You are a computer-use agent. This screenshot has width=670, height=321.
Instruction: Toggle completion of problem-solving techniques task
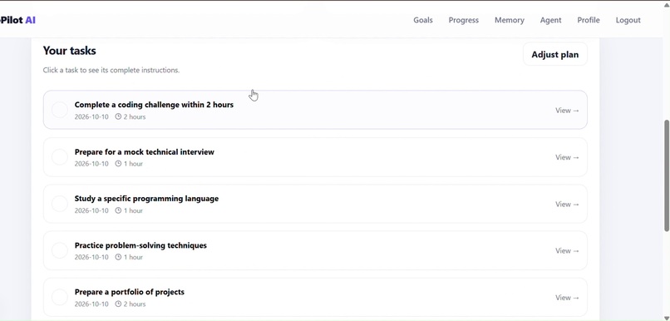click(x=59, y=250)
